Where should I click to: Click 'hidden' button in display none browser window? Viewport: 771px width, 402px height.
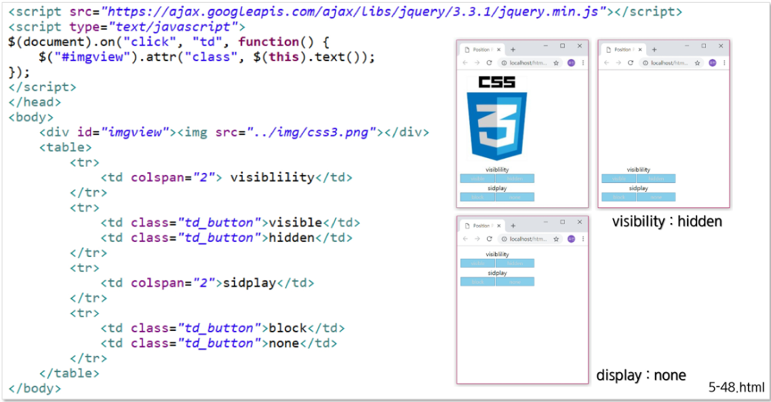tap(515, 263)
